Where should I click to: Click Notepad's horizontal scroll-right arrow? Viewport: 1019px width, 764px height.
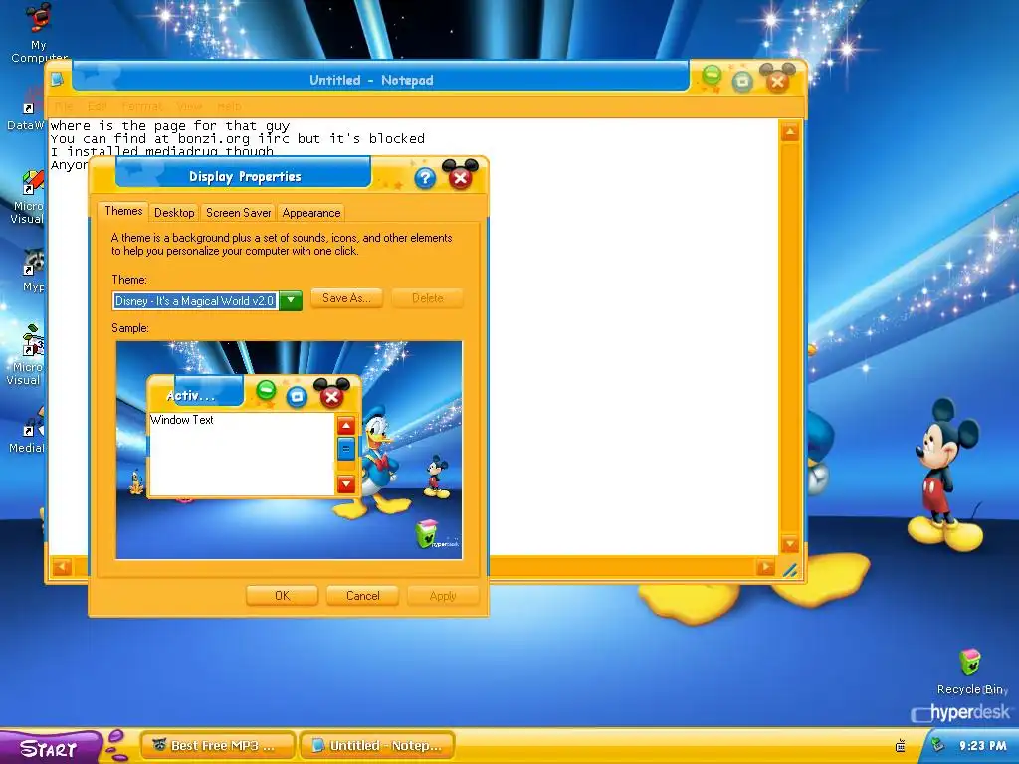(x=765, y=566)
